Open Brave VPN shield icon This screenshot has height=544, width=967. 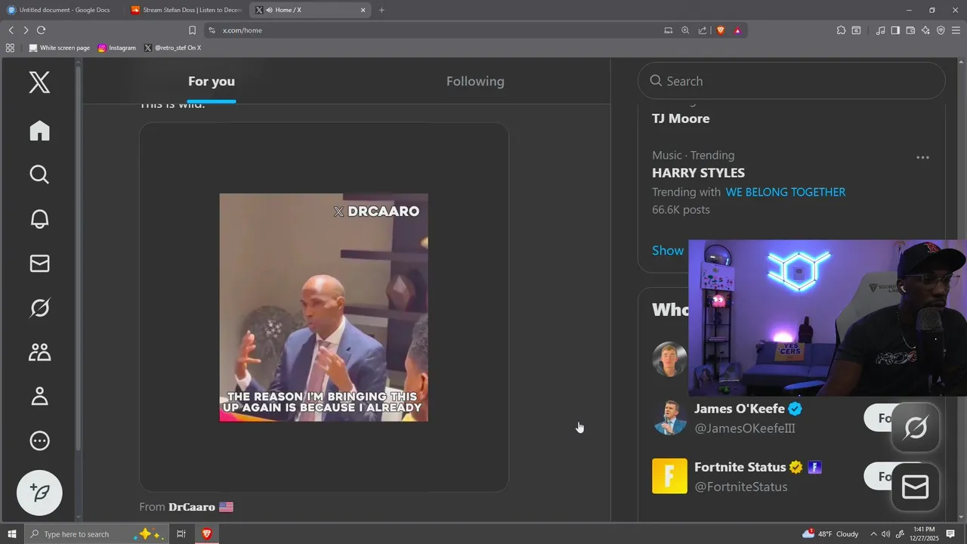tap(941, 30)
